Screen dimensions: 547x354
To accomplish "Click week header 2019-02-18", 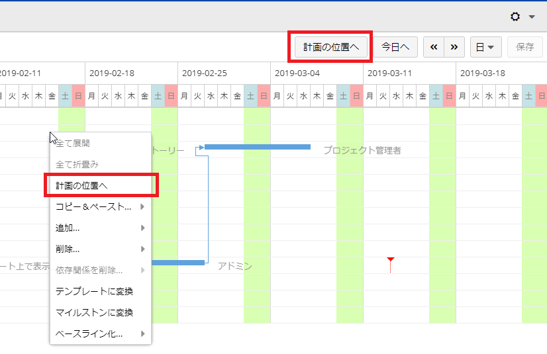I will coord(132,73).
